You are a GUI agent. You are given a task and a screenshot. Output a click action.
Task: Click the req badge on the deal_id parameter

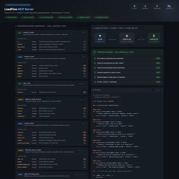[84, 159]
